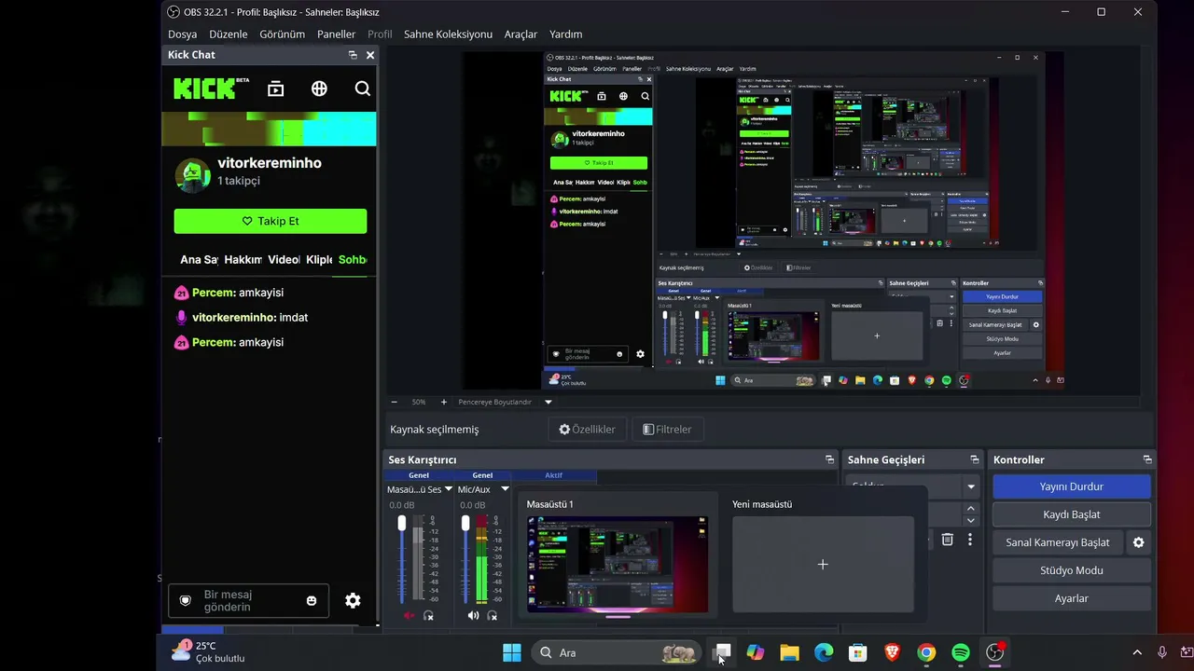Viewport: 1194px width, 671px height.
Task: Show hidden system tray icons
Action: click(1136, 652)
